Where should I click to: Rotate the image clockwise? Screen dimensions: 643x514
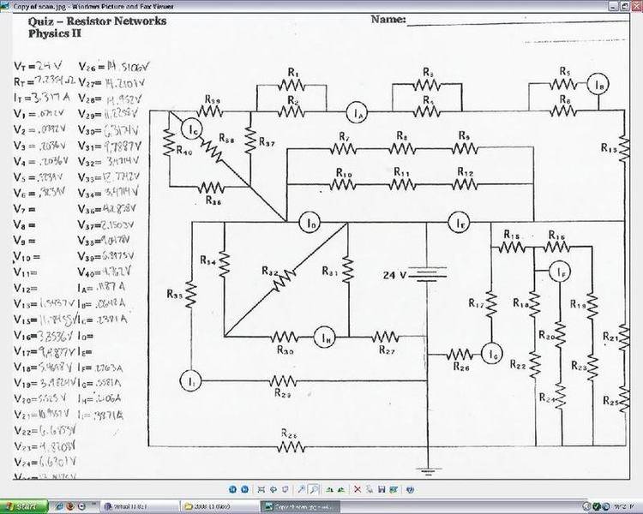pos(329,489)
